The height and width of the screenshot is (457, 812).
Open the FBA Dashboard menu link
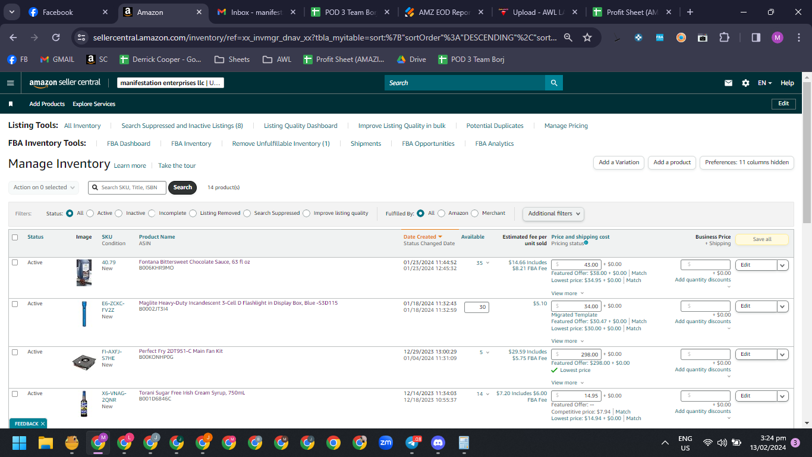[128, 144]
